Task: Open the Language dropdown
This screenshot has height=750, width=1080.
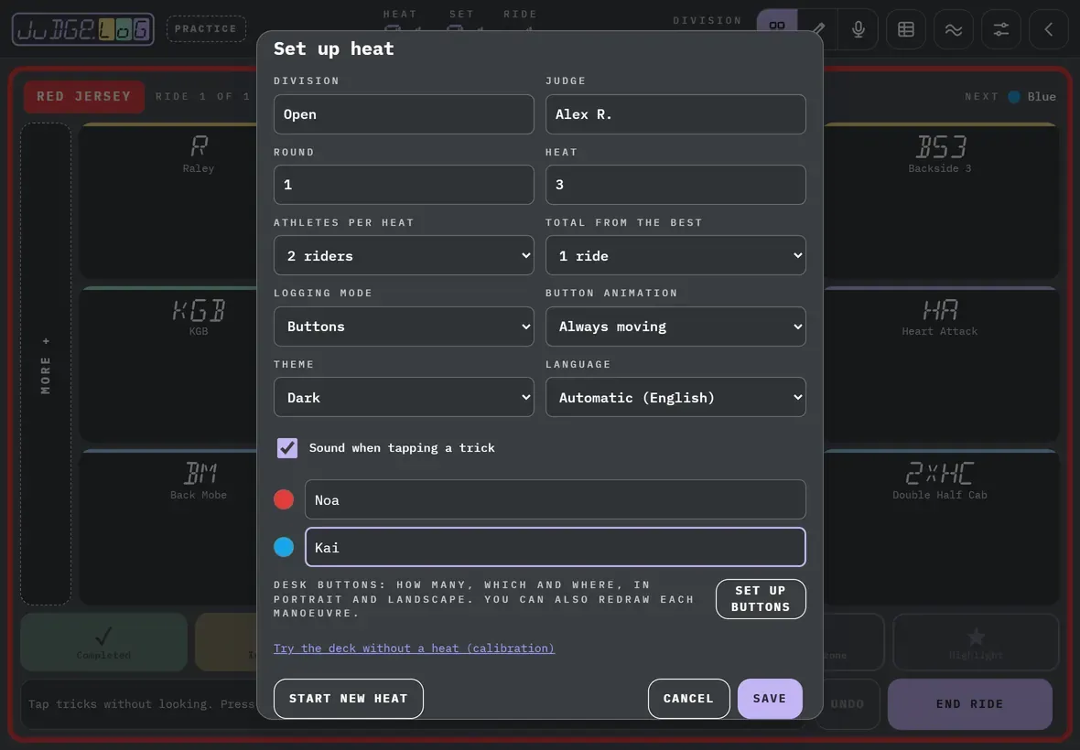Action: [x=675, y=397]
